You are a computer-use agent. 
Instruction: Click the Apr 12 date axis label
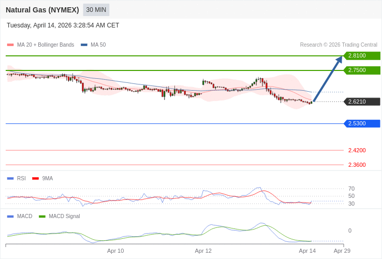[203, 251]
